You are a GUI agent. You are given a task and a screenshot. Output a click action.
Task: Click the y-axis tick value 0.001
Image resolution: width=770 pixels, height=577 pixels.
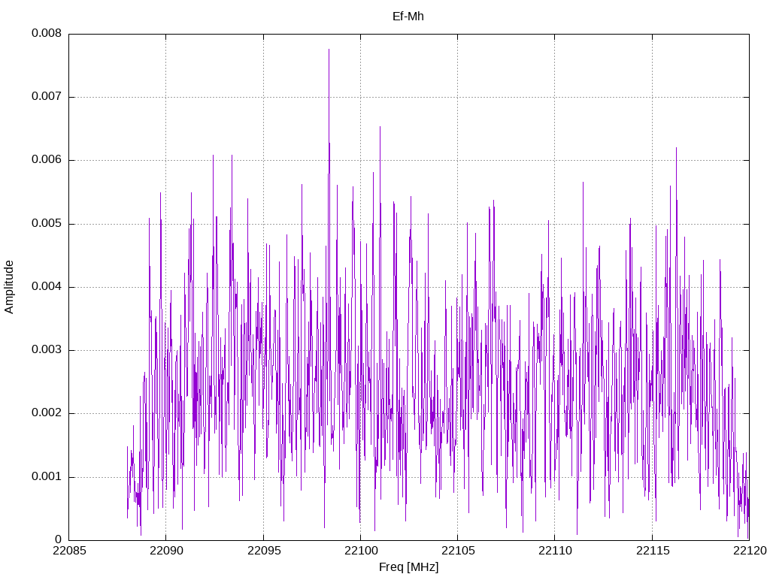tap(47, 476)
